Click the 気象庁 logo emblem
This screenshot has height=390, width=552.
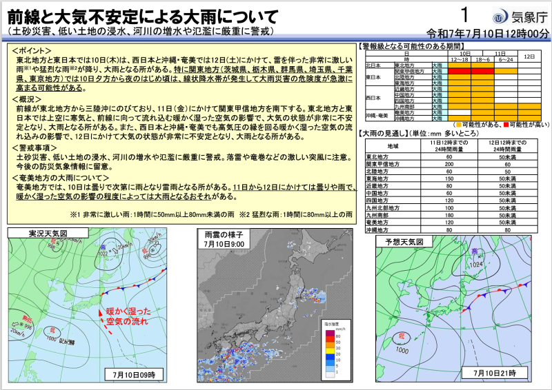(500, 17)
